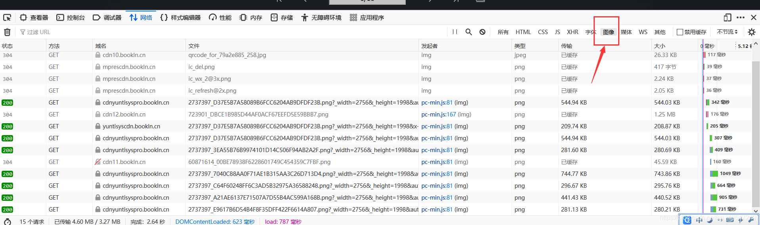The height and width of the screenshot is (225, 760).
Task: Filter requests by JS
Action: pyautogui.click(x=558, y=32)
